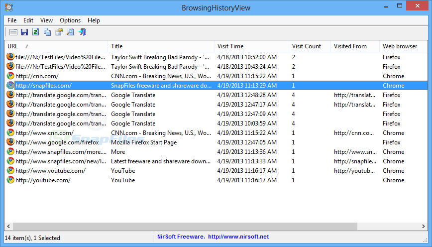Image resolution: width=432 pixels, height=247 pixels.
Task: Click Chrome icon beside snapfiles.com/more URL
Action: click(x=10, y=151)
